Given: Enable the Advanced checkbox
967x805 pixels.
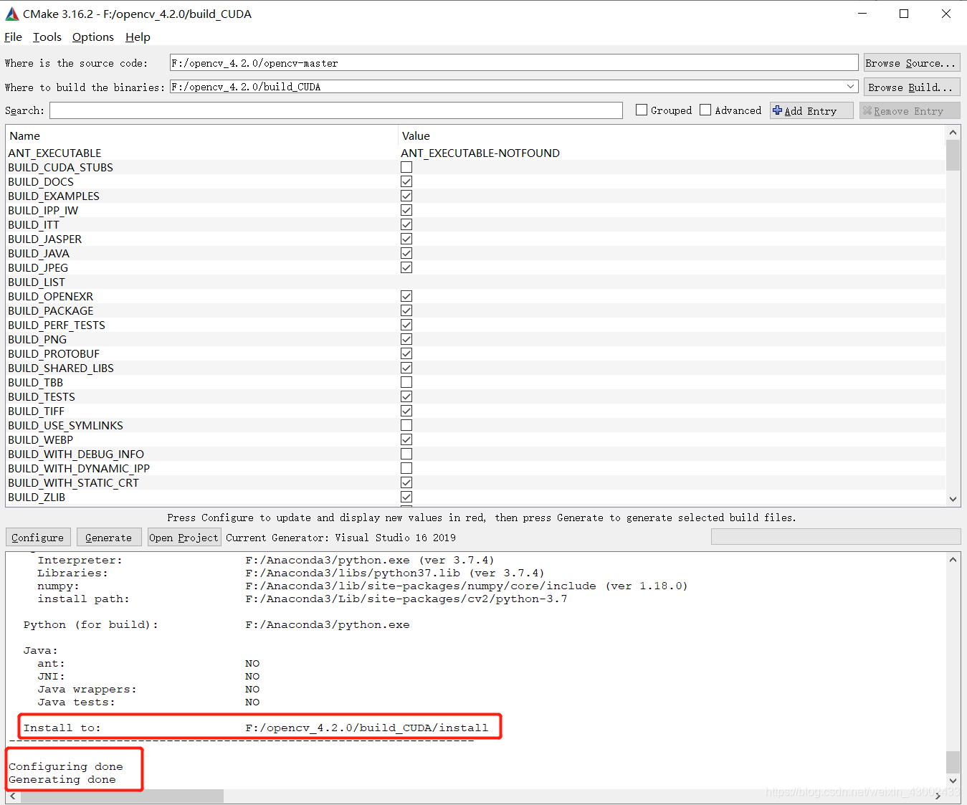Looking at the screenshot, I should point(705,110).
